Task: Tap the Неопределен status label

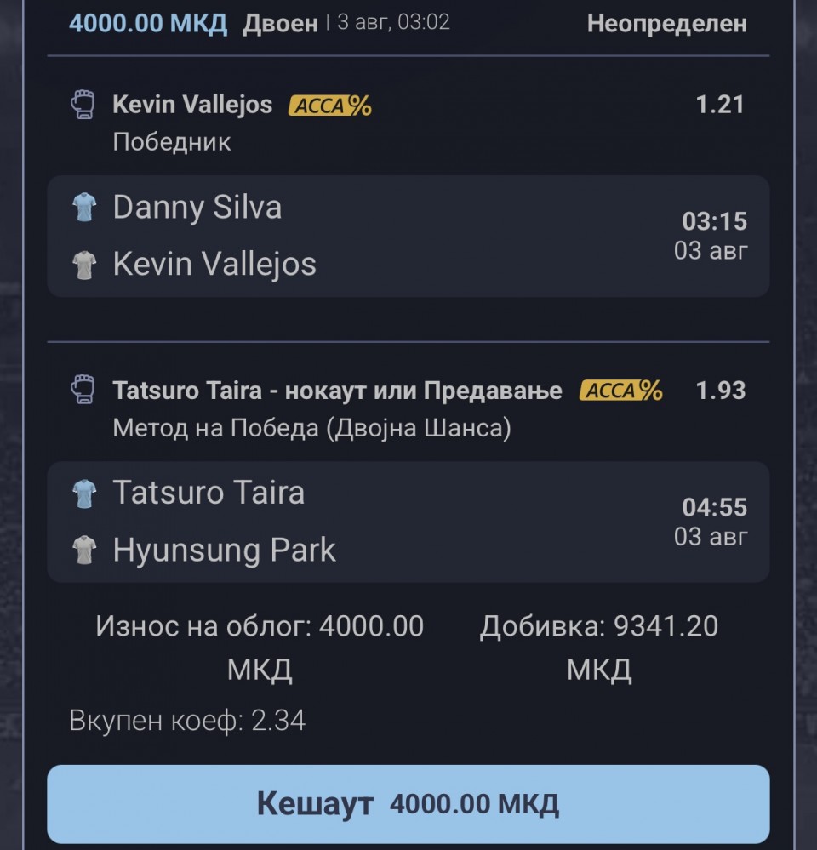Action: click(667, 24)
